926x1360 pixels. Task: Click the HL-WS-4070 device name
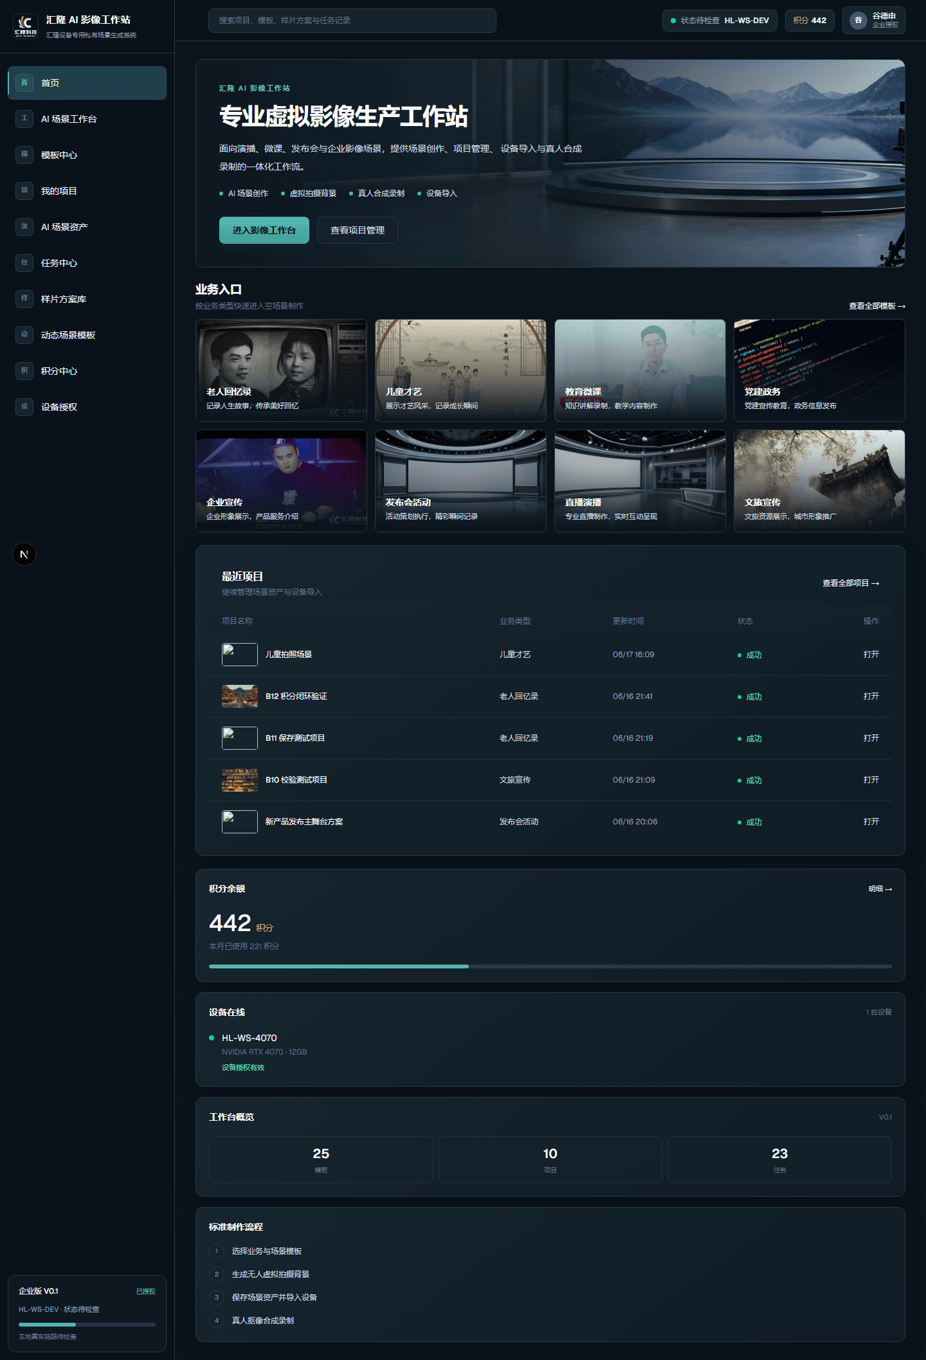pos(250,1038)
